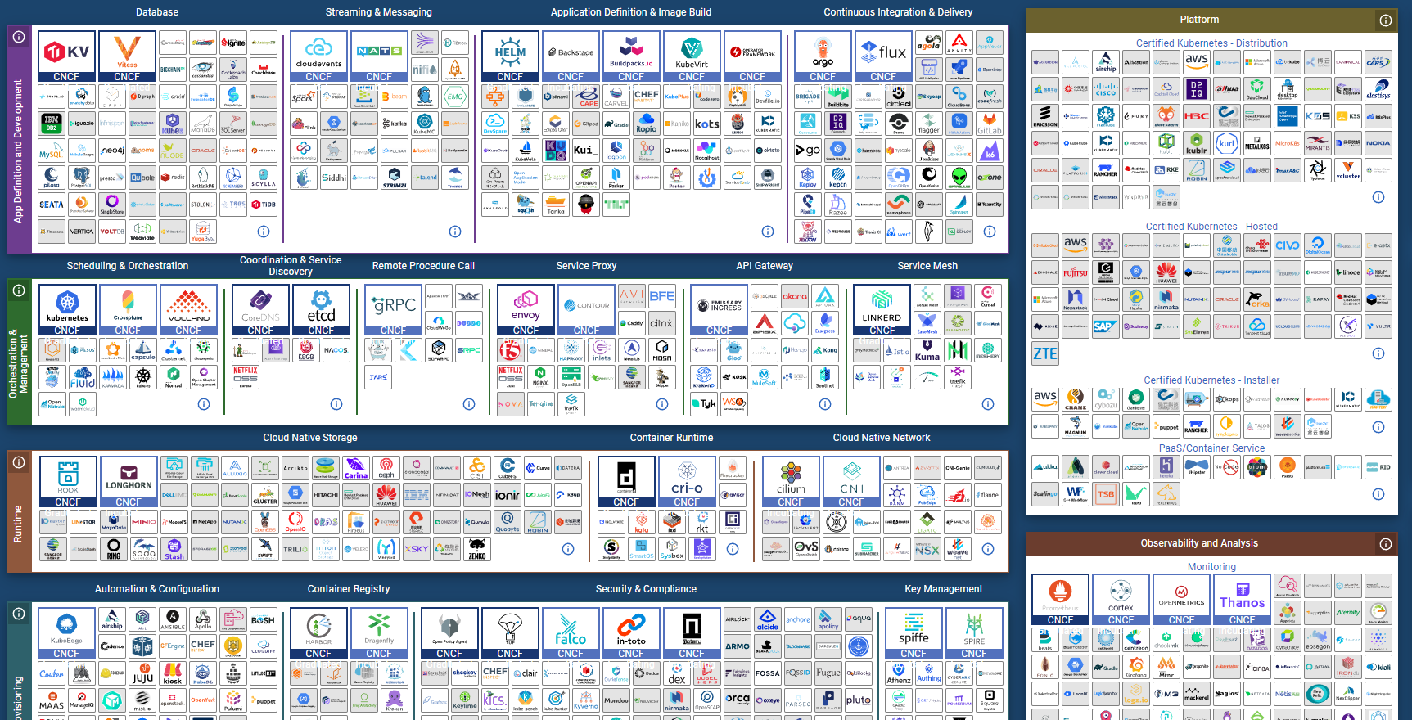Click the containerd runtime card
1412x720 pixels.
626,482
